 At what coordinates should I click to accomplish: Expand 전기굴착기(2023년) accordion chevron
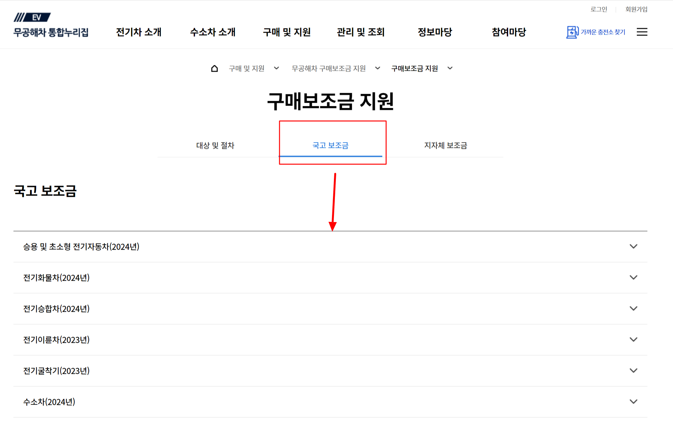pos(633,371)
